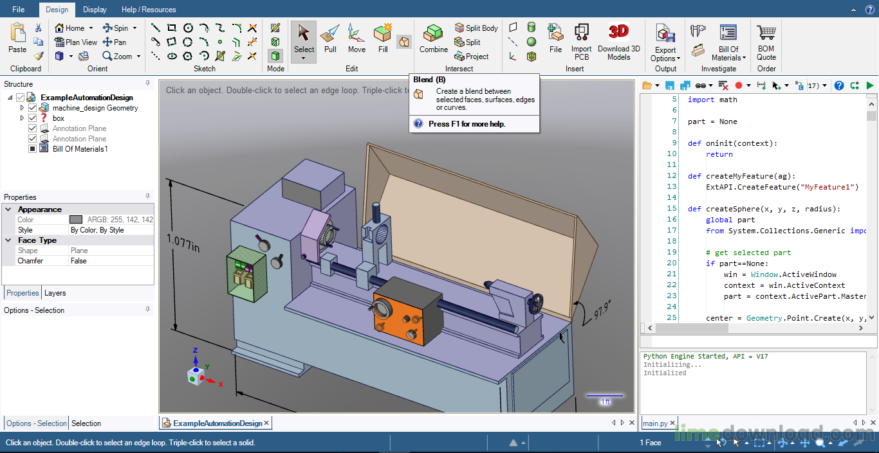Viewport: 879px width, 453px height.
Task: Expand the machine_design Geometry tree node
Action: point(23,108)
